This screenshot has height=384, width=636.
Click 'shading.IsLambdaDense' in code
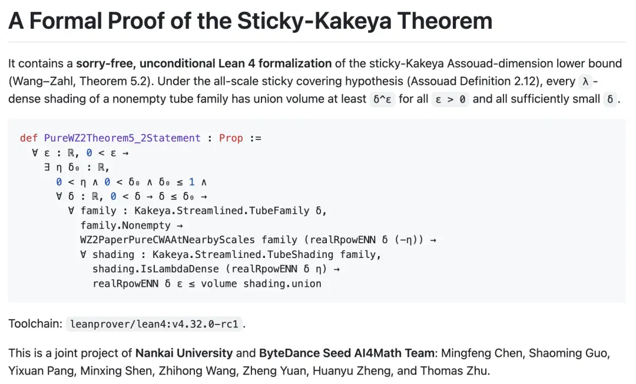coord(155,269)
